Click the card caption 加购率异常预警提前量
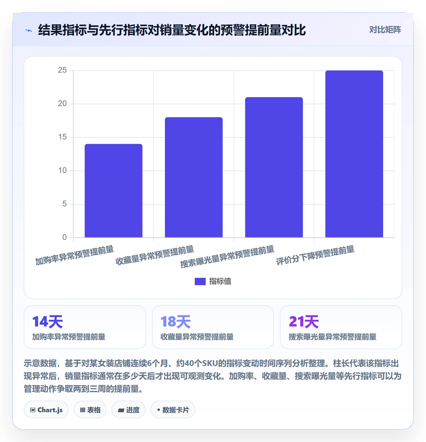This screenshot has width=426, height=442. click(69, 337)
